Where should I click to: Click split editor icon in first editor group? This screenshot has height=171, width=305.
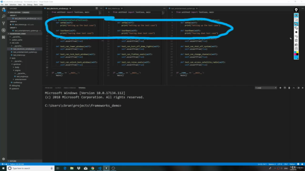pyautogui.click(x=97, y=9)
